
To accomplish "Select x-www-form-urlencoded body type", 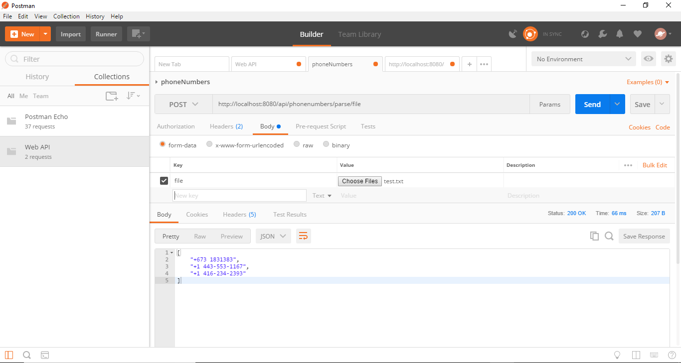I will click(x=209, y=144).
